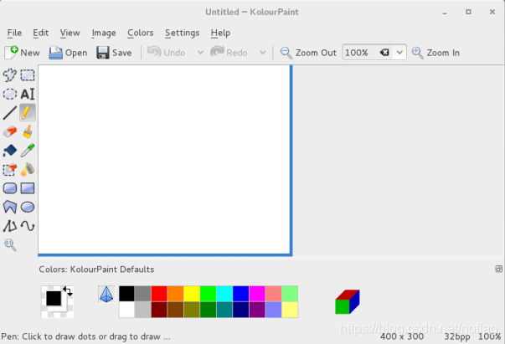Click the transparent color pyramid icon
The image size is (505, 344).
coord(106,294)
